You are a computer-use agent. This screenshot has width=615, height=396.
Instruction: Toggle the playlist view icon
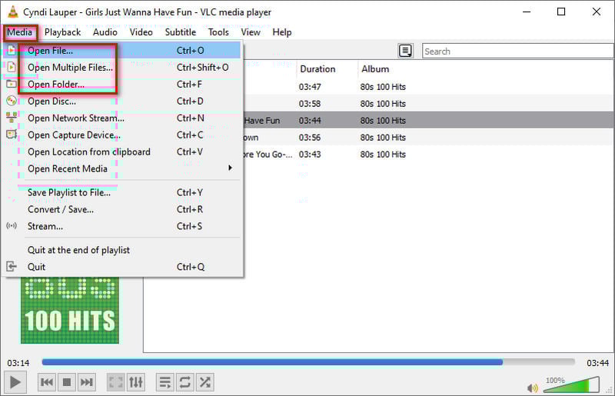tap(165, 382)
